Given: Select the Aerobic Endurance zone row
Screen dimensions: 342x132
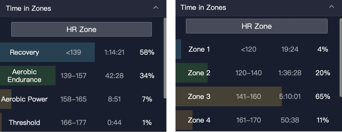Looking at the screenshot, I should coord(81,76).
